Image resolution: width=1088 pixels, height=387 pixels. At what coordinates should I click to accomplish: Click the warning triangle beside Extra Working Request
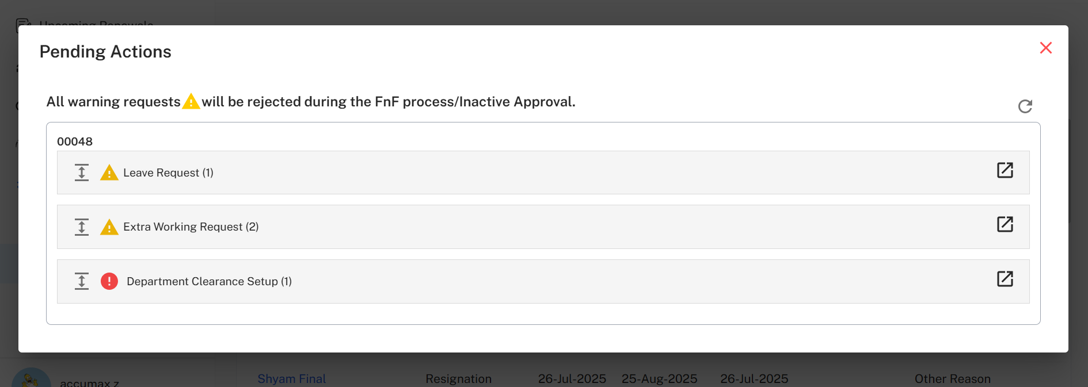(x=109, y=227)
